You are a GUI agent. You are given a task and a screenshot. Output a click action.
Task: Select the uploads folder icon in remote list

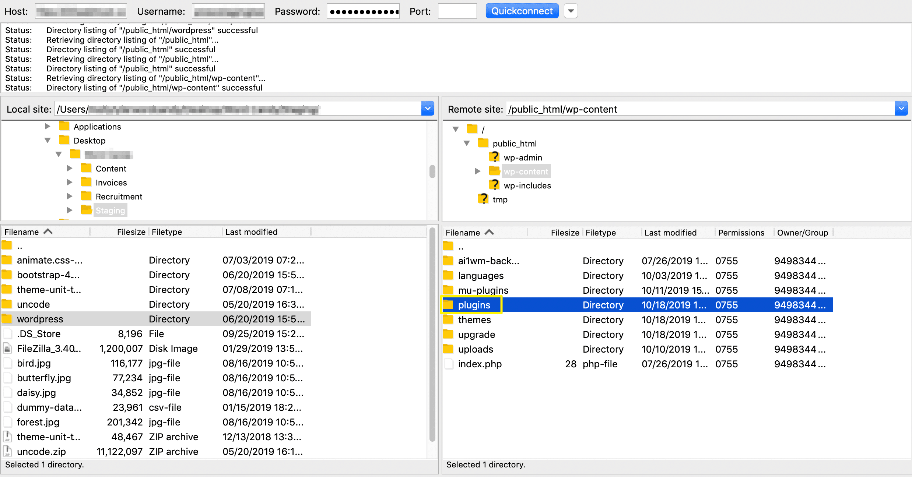448,349
